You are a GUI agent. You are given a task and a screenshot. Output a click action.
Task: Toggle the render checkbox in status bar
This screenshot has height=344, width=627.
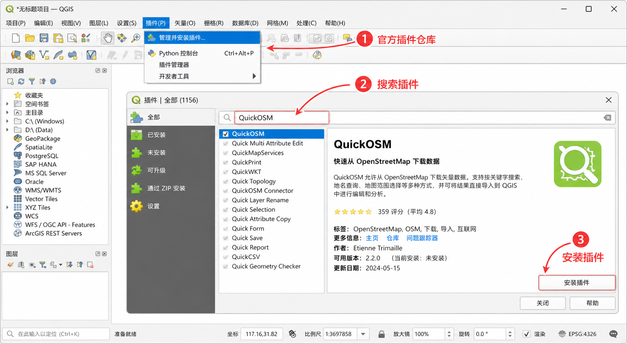coord(526,334)
